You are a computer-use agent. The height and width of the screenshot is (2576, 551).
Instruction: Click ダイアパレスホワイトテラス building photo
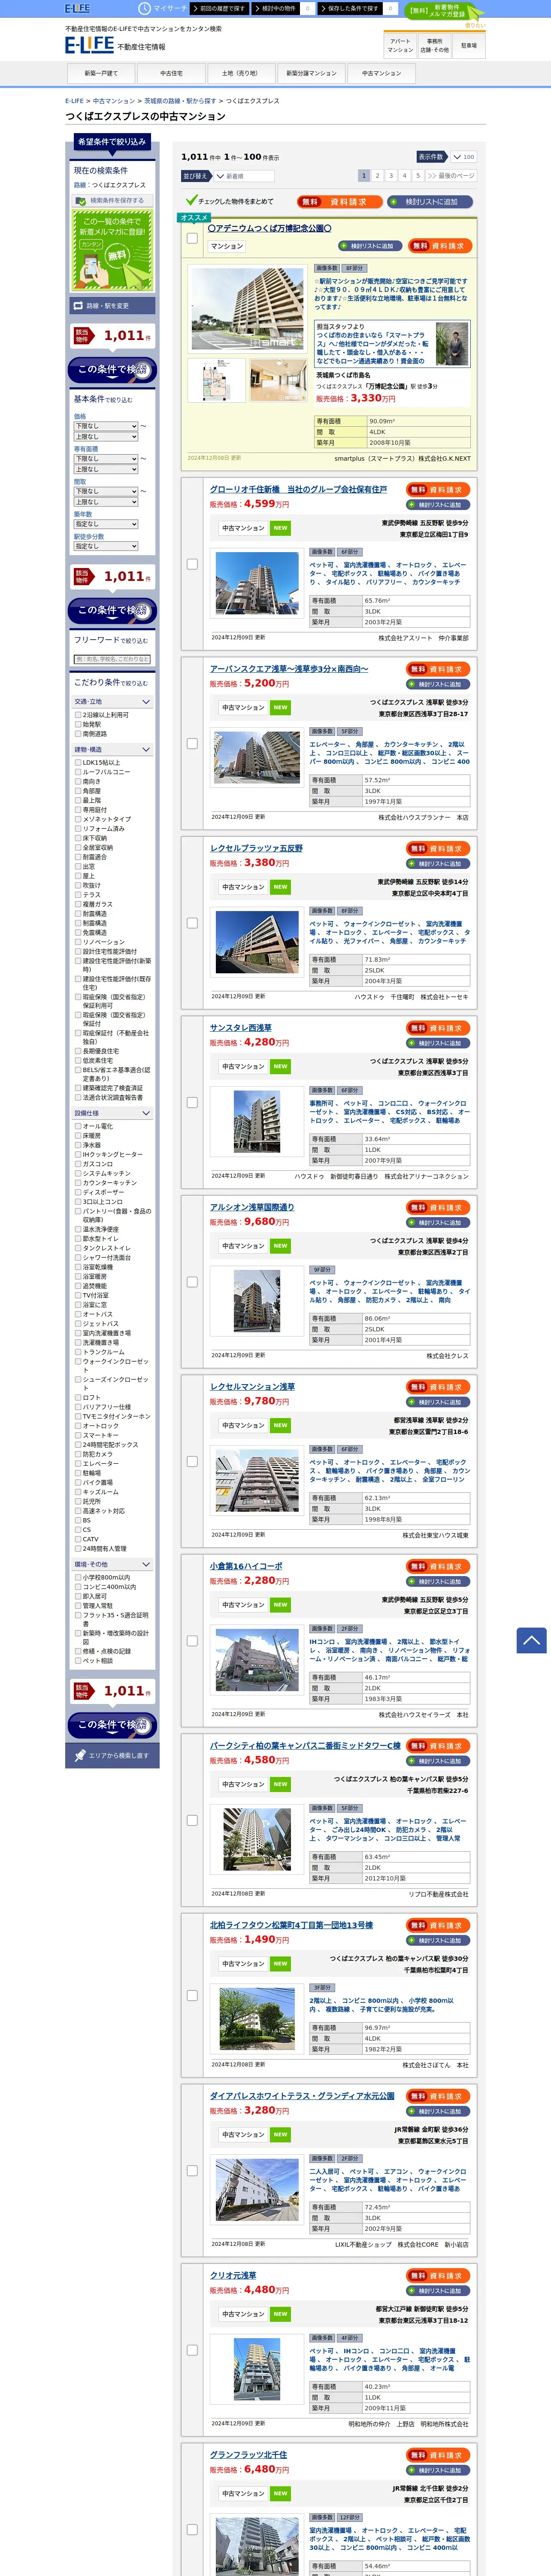click(257, 2189)
